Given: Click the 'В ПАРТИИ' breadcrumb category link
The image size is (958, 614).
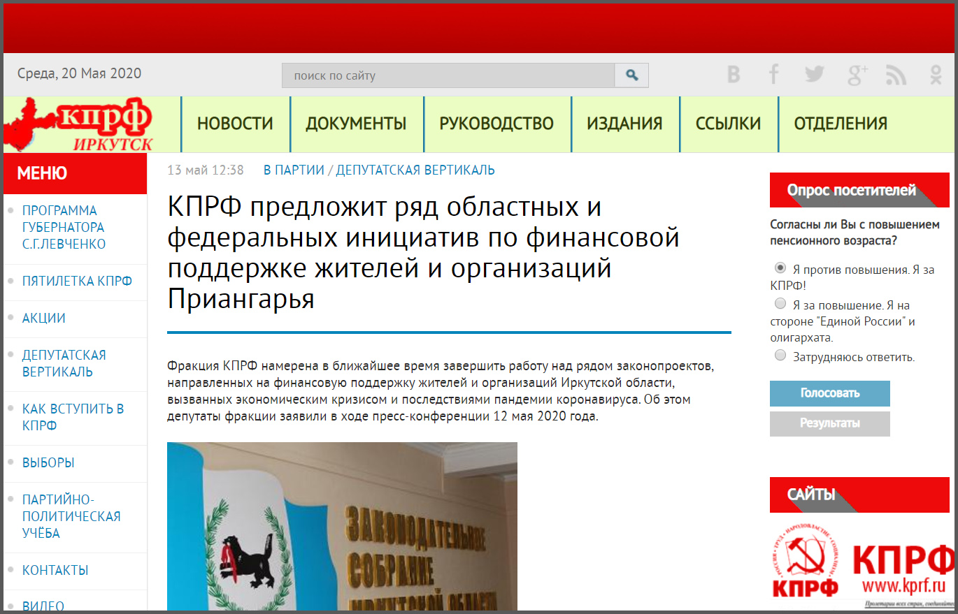Looking at the screenshot, I should (x=294, y=170).
